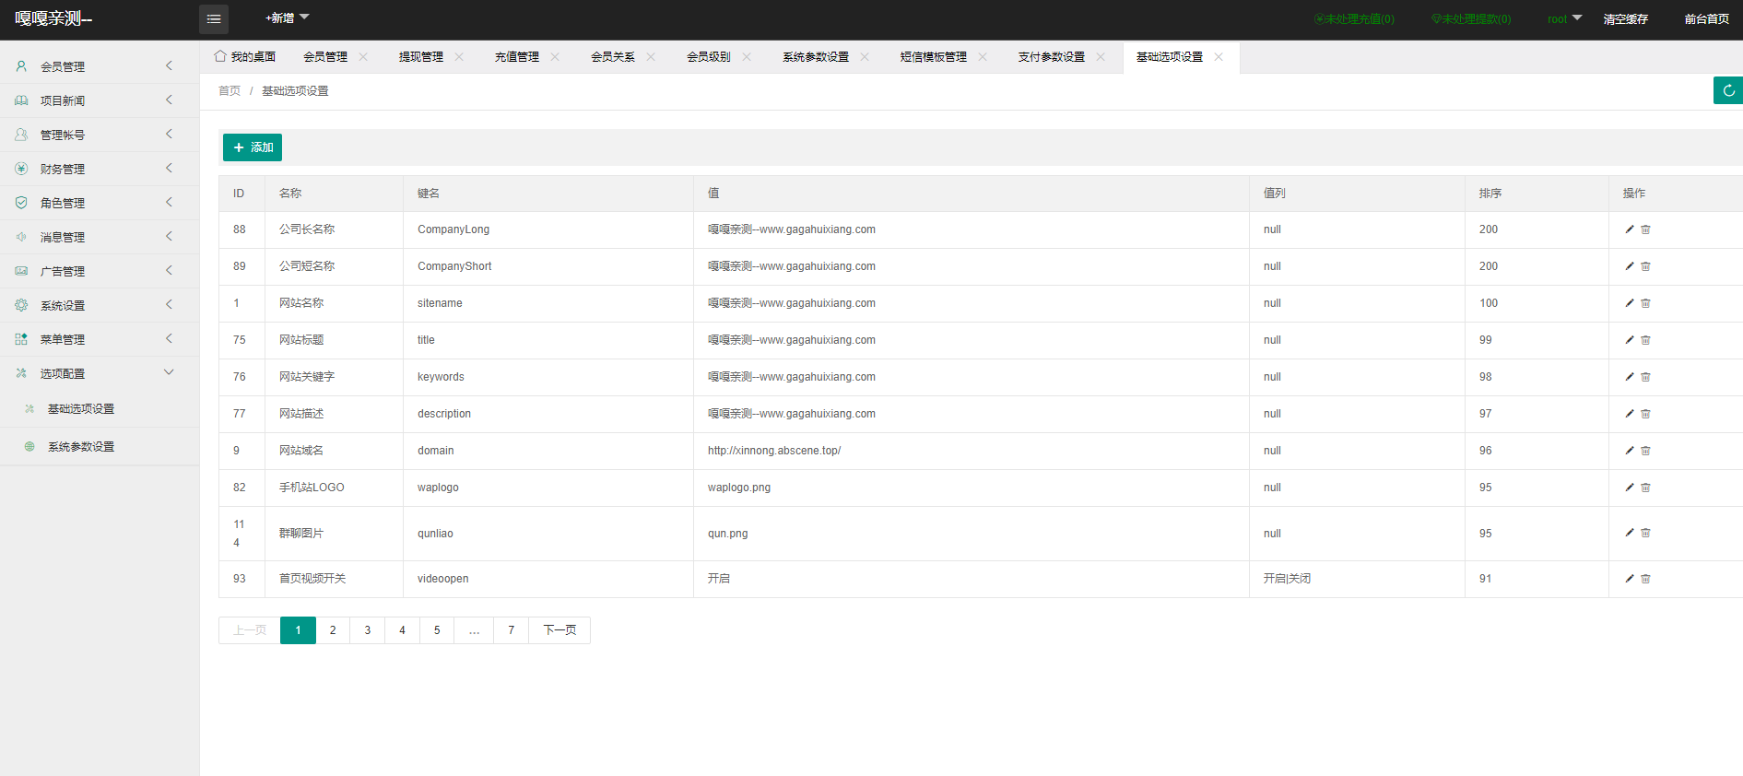Delete the qunliao row via trash icon
The image size is (1743, 776).
(x=1645, y=533)
